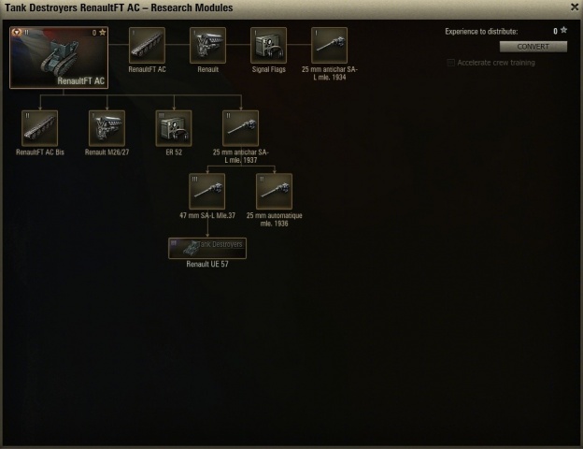583x449 pixels.
Task: Click the experience star icon next to distribute value
Action: tap(563, 31)
